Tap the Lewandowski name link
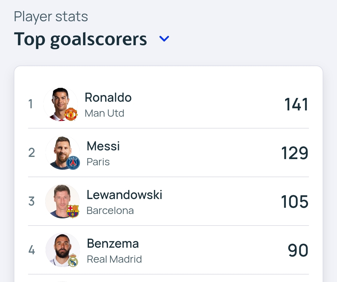337x282 pixels. click(124, 195)
